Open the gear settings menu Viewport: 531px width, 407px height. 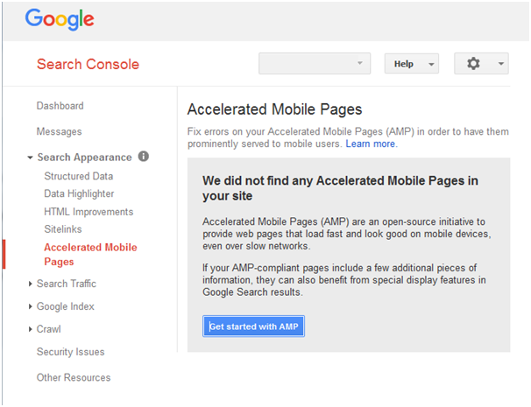click(x=481, y=63)
